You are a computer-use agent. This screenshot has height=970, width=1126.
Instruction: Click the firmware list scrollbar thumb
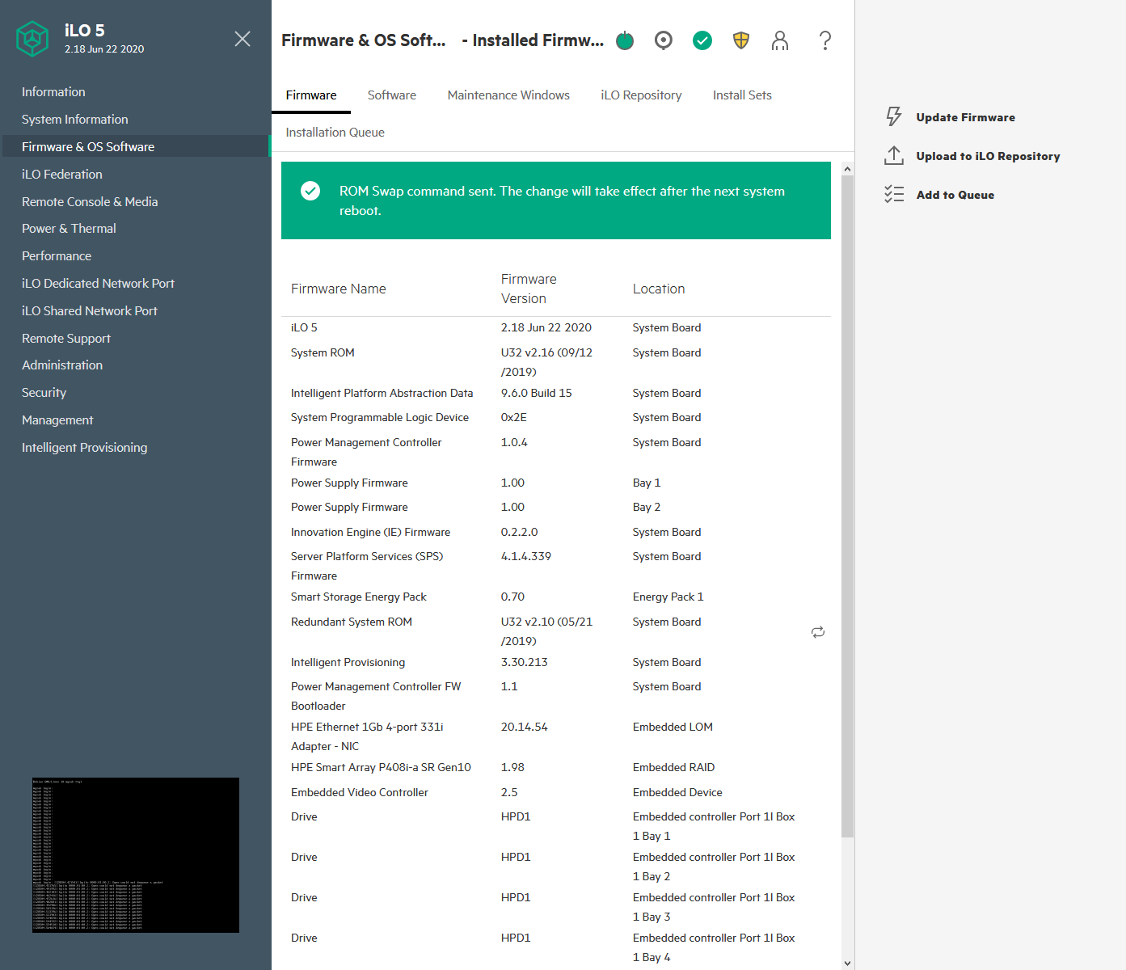coord(847,507)
